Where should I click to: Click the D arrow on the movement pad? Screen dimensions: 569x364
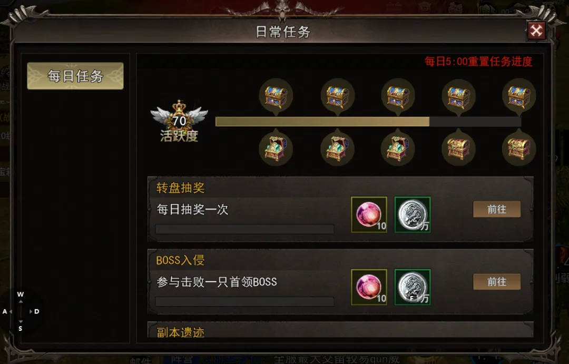pyautogui.click(x=35, y=311)
